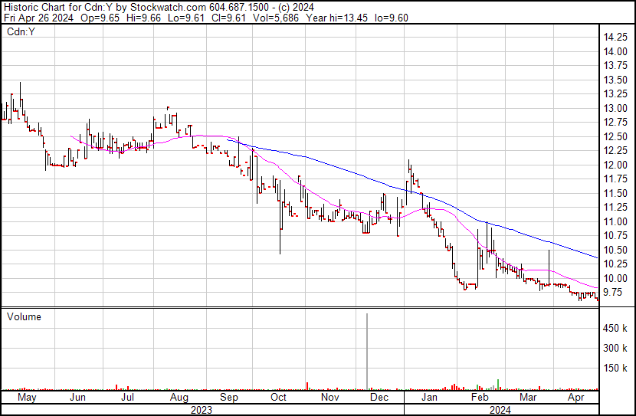Click the 12.75 price axis label
This screenshot has width=636, height=416.
(x=615, y=123)
